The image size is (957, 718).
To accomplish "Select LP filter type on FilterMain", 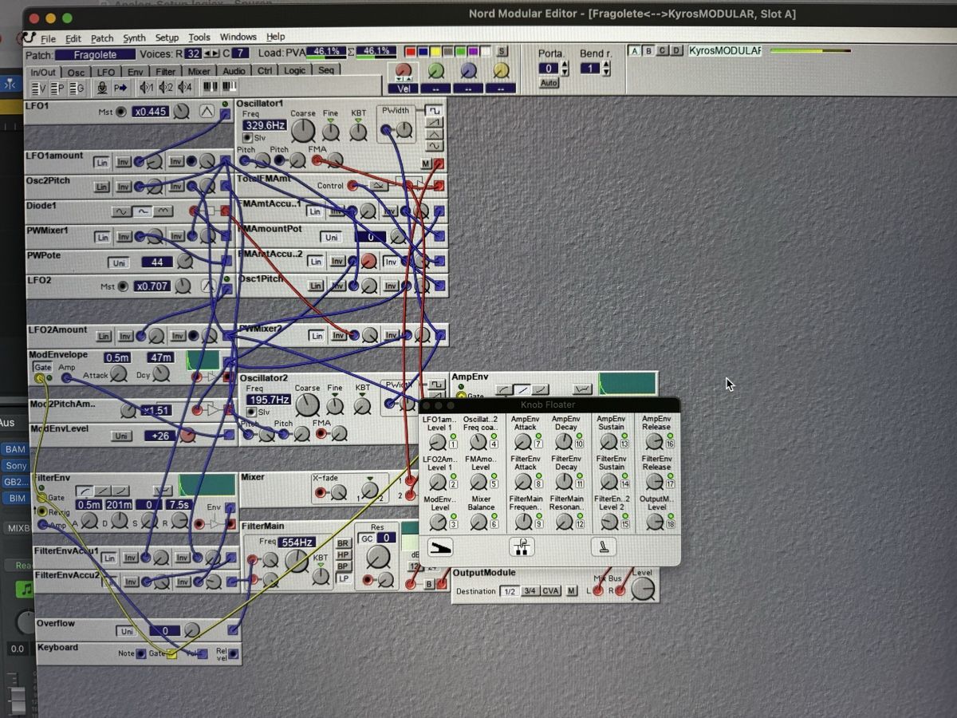I will pos(344,578).
